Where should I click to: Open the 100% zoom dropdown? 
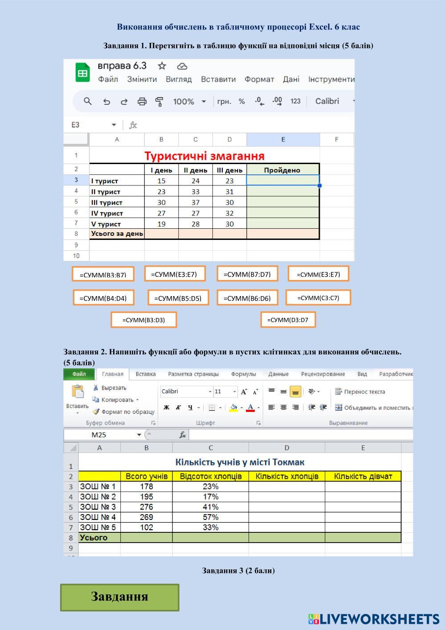click(x=190, y=102)
